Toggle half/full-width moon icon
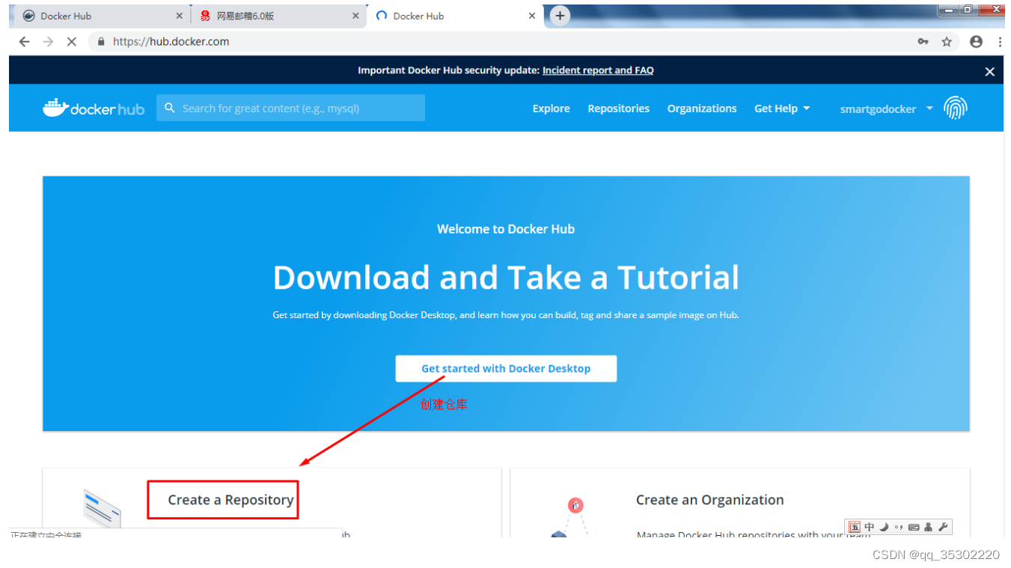This screenshot has width=1011, height=568. point(884,527)
